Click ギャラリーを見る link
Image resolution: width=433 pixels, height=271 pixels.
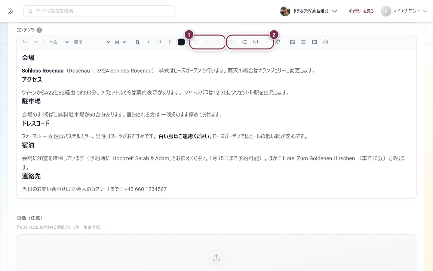(361, 11)
